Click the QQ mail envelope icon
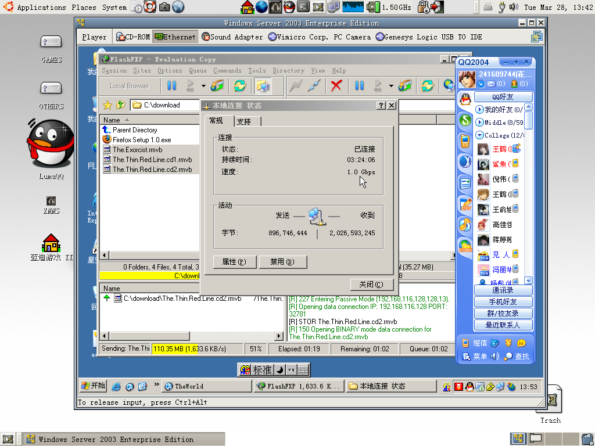Image resolution: width=595 pixels, height=446 pixels. click(491, 84)
